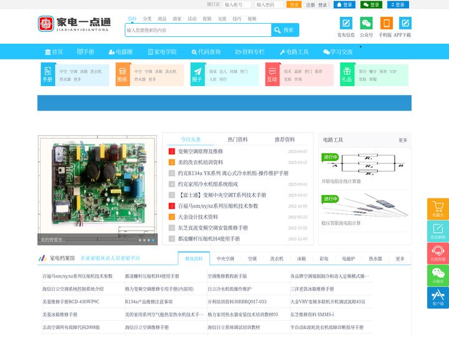Open 美菱冰箱维修手册 link
This screenshot has width=449, height=337.
[60, 315]
